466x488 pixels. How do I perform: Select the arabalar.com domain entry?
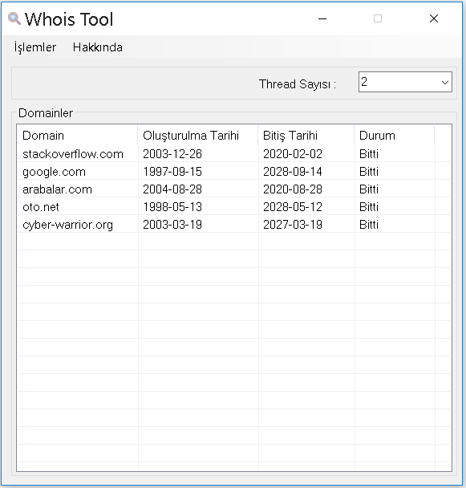click(57, 189)
